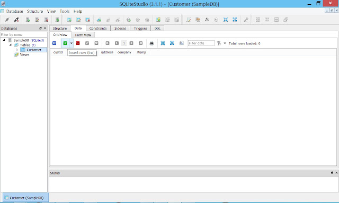Click the edit table toolbar icon
Screen dimensions: 339x203
pyautogui.click(x=78, y=20)
